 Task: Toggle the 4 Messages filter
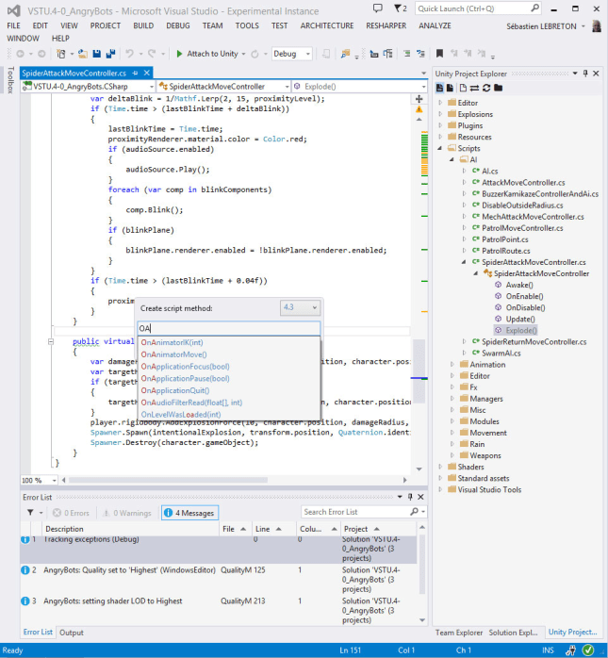(x=189, y=513)
